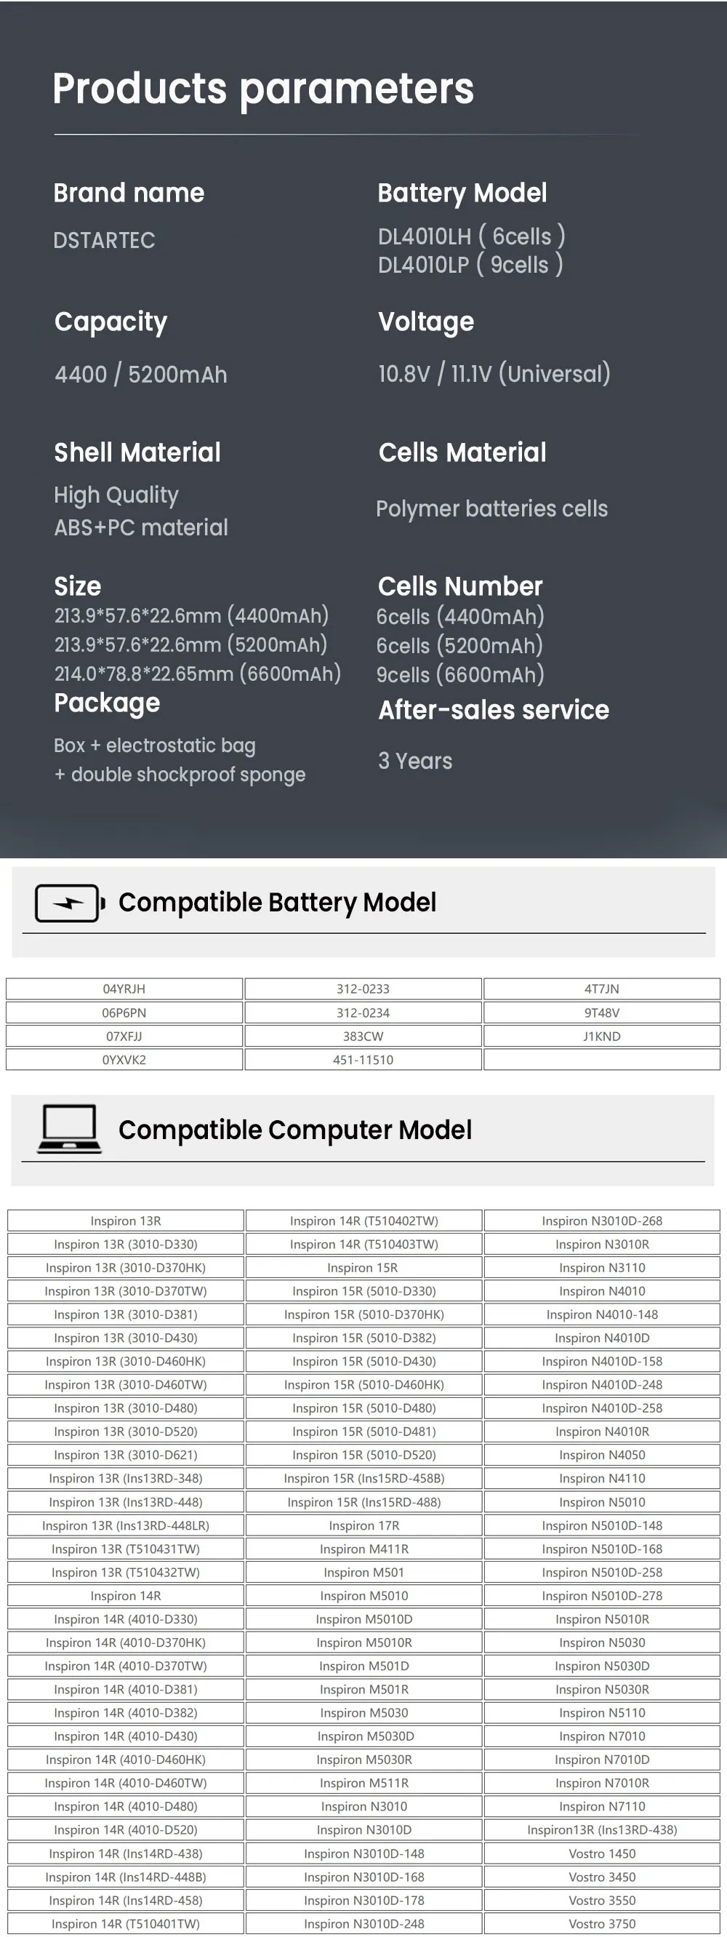Select the 312-0233 battery model cell
The image size is (727, 1937).
tap(363, 989)
